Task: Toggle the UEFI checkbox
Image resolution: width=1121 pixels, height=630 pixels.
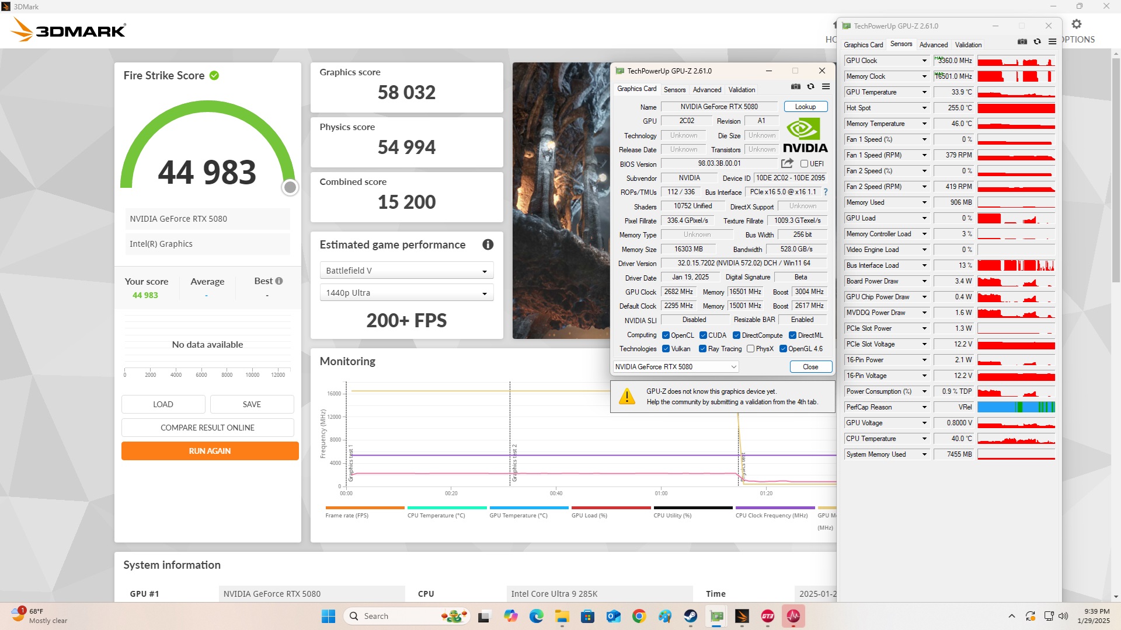Action: pos(804,164)
